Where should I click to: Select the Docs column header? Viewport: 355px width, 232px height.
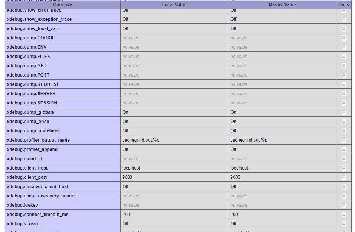pos(343,4)
